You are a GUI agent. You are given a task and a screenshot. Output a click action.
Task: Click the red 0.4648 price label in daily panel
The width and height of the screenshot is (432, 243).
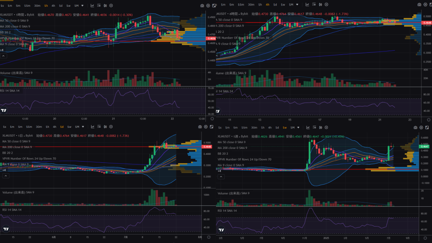pyautogui.click(x=207, y=147)
